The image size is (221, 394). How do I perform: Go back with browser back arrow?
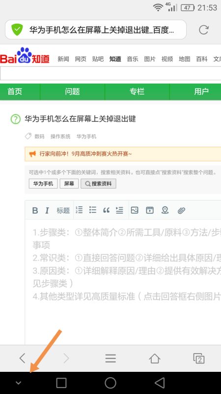22,358
